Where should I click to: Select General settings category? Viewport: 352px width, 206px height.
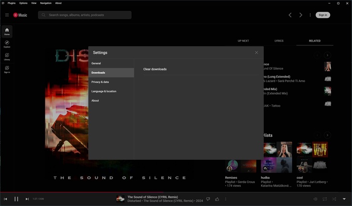(111, 63)
